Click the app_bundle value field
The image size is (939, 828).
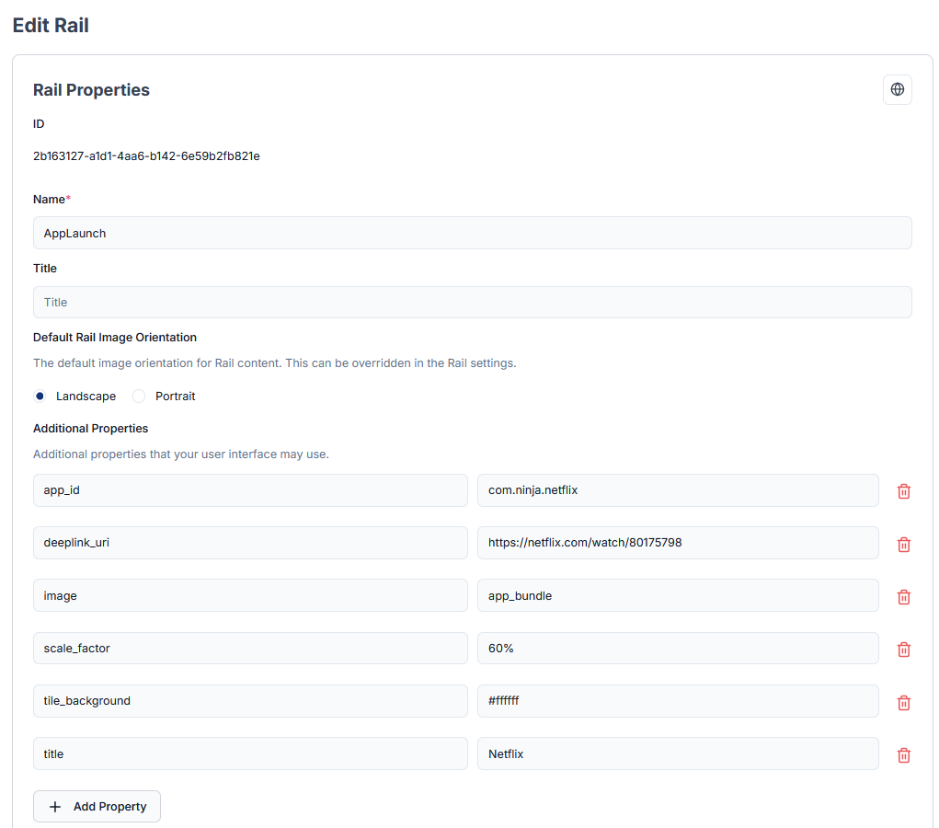pos(678,595)
